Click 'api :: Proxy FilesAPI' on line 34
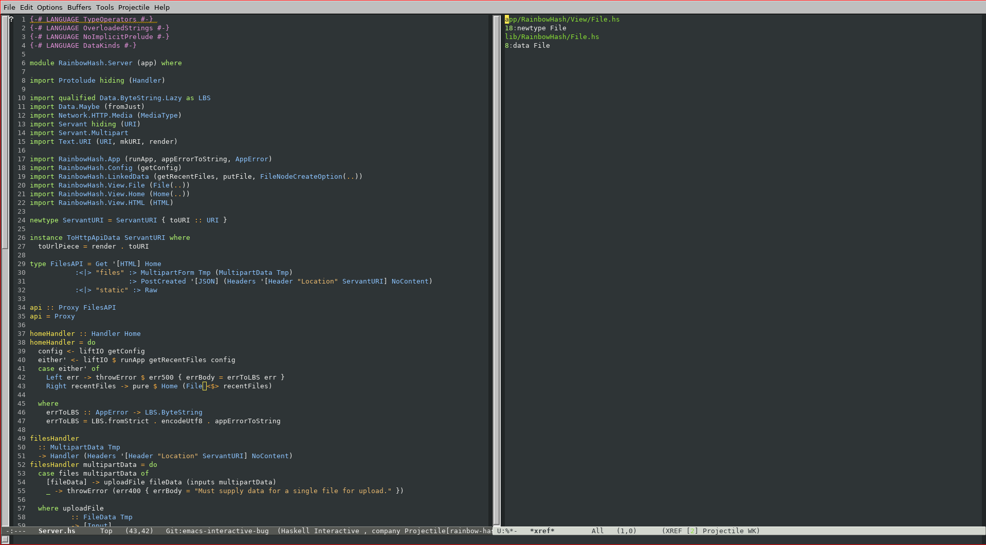Screen dimensions: 986x545 tap(72, 308)
